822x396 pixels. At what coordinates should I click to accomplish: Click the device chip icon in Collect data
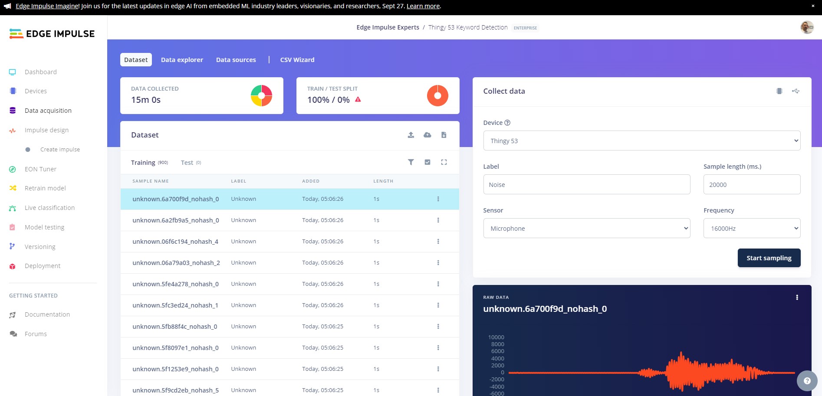[779, 91]
